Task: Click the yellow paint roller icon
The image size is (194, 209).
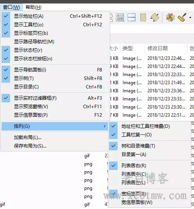Action: [182, 17]
